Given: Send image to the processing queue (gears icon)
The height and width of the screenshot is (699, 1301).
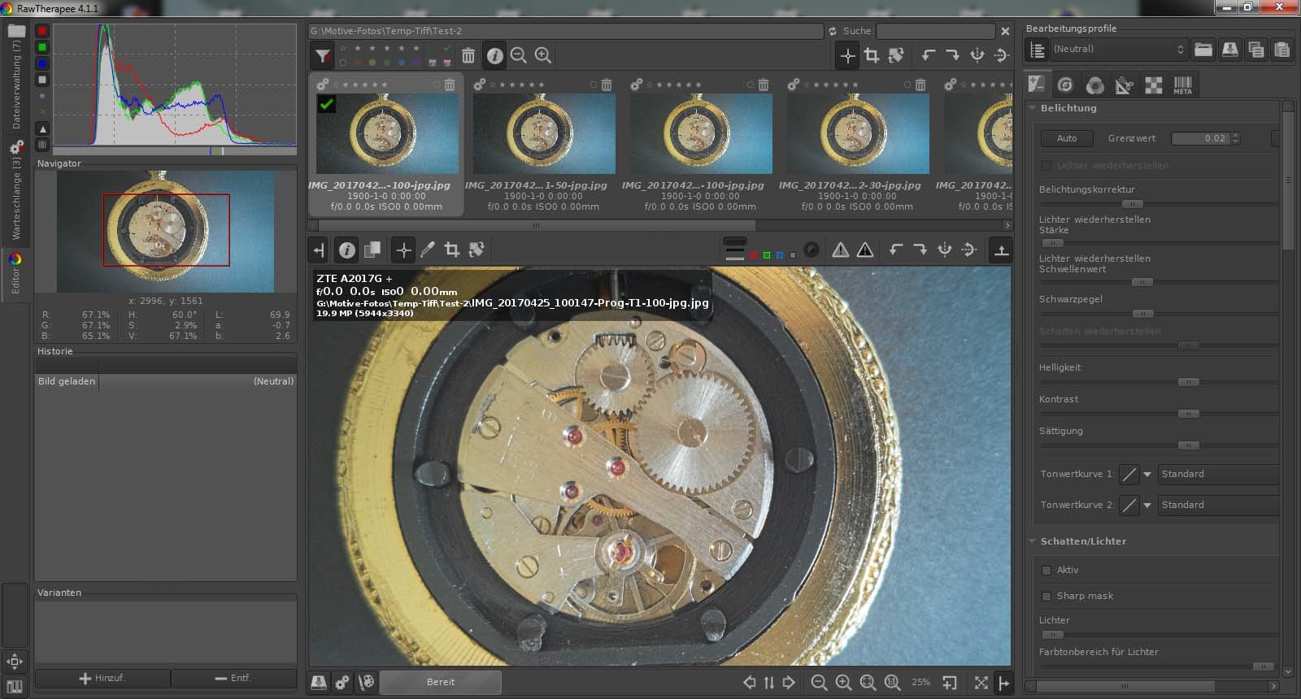Looking at the screenshot, I should (342, 682).
